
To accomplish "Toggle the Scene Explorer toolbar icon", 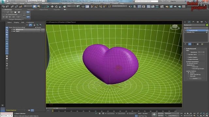I will tap(139, 6).
